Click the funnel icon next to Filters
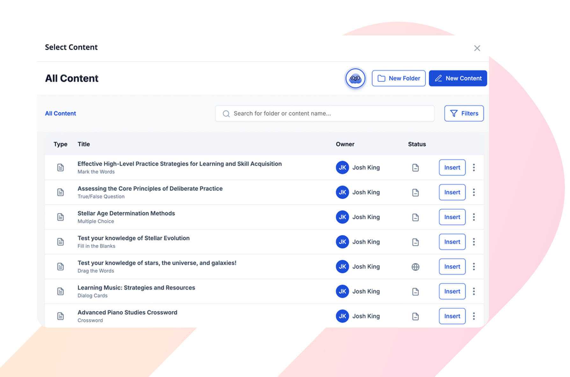The image size is (570, 377). 454,113
